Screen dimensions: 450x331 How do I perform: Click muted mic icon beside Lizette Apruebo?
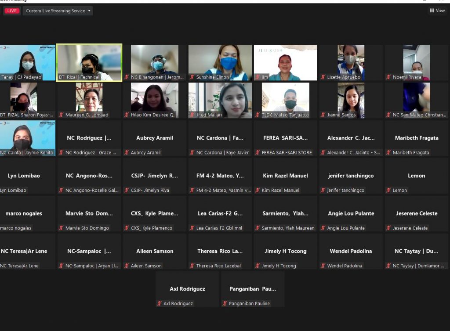click(323, 77)
